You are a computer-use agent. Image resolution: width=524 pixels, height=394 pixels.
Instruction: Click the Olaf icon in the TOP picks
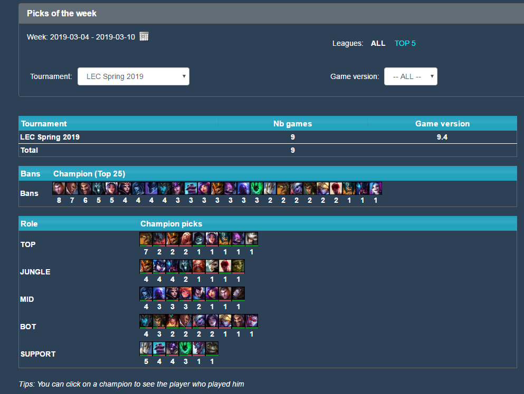pos(225,239)
